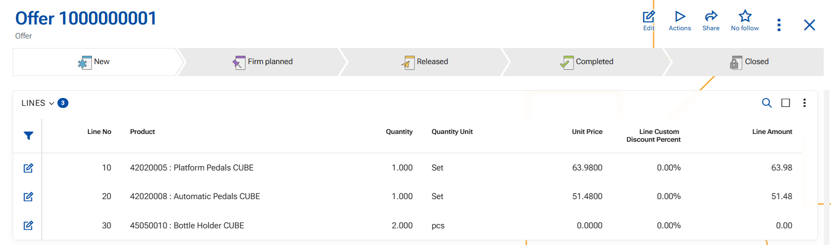Screen dimensions: 831x245
Task: Edit line 10 Platform Pedals CUBE
Action: (29, 168)
